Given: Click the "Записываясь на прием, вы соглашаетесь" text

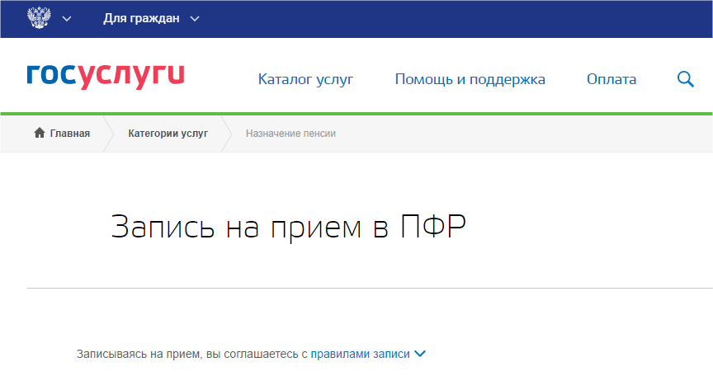Looking at the screenshot, I should tap(191, 354).
